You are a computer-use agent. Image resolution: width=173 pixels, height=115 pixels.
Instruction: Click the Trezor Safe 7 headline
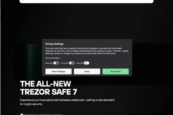pos(48,88)
